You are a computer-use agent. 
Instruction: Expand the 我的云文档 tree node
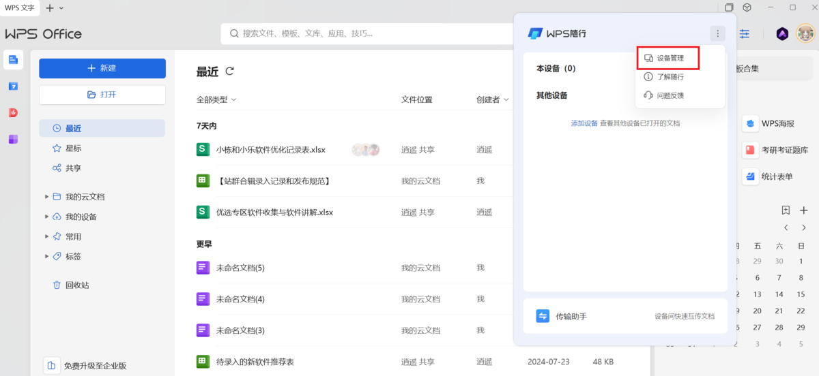click(46, 197)
